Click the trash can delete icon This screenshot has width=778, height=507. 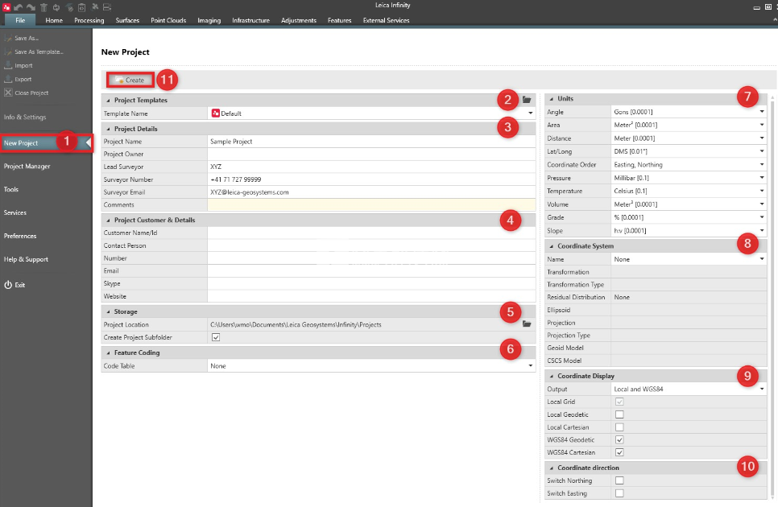[43, 7]
